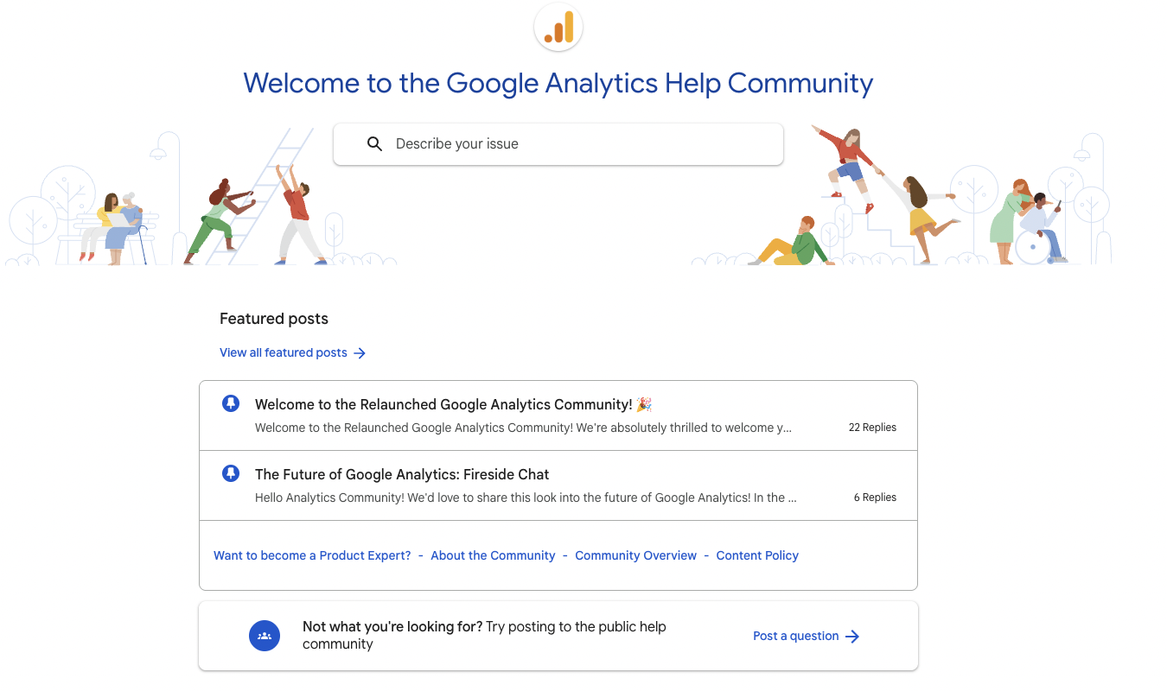Click pin icon beside the Fireside Chat post
The height and width of the screenshot is (691, 1167).
click(231, 473)
